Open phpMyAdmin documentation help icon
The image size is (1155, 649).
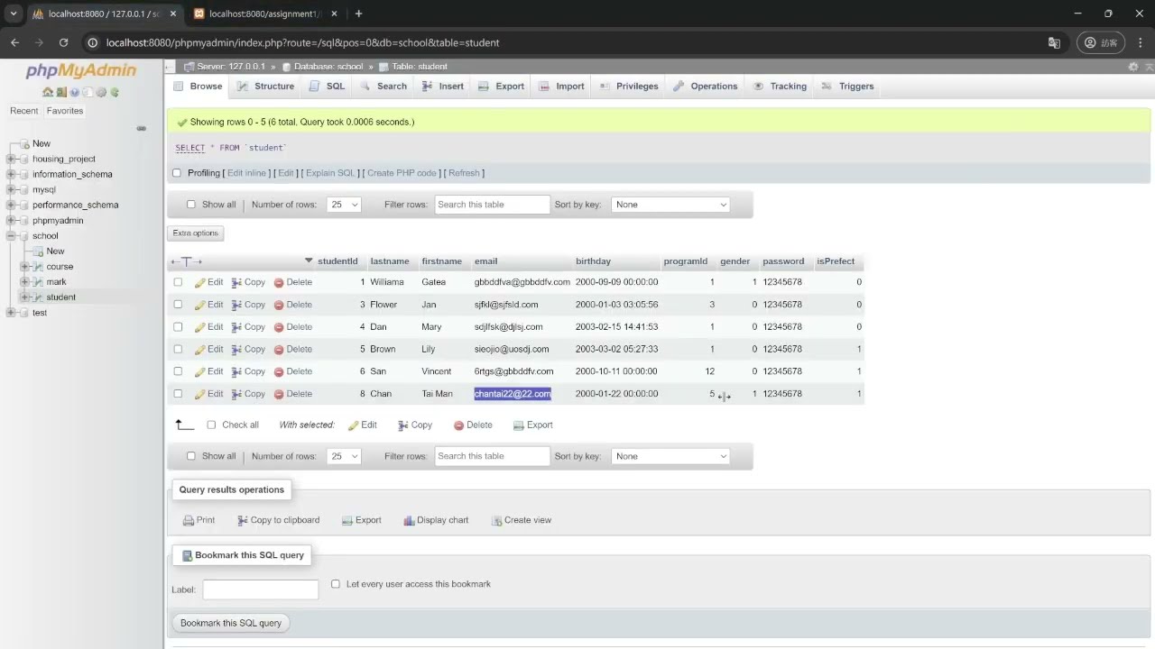click(74, 92)
